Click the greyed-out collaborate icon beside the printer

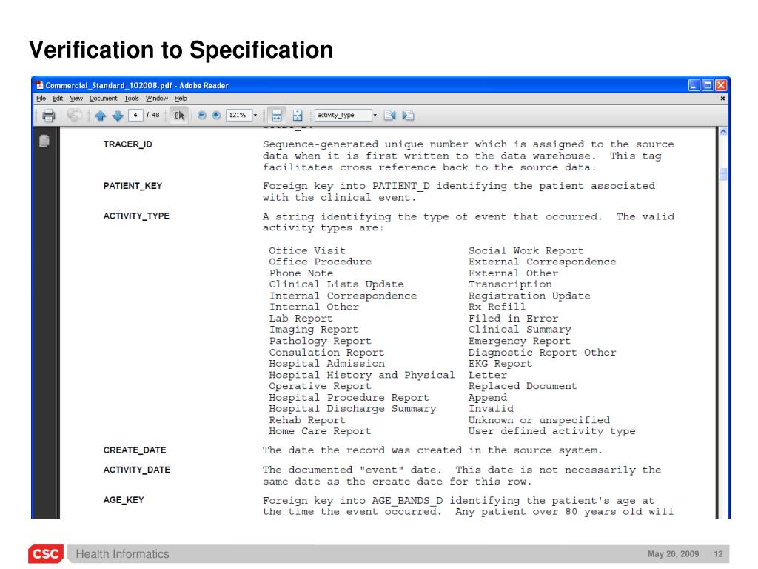click(74, 115)
